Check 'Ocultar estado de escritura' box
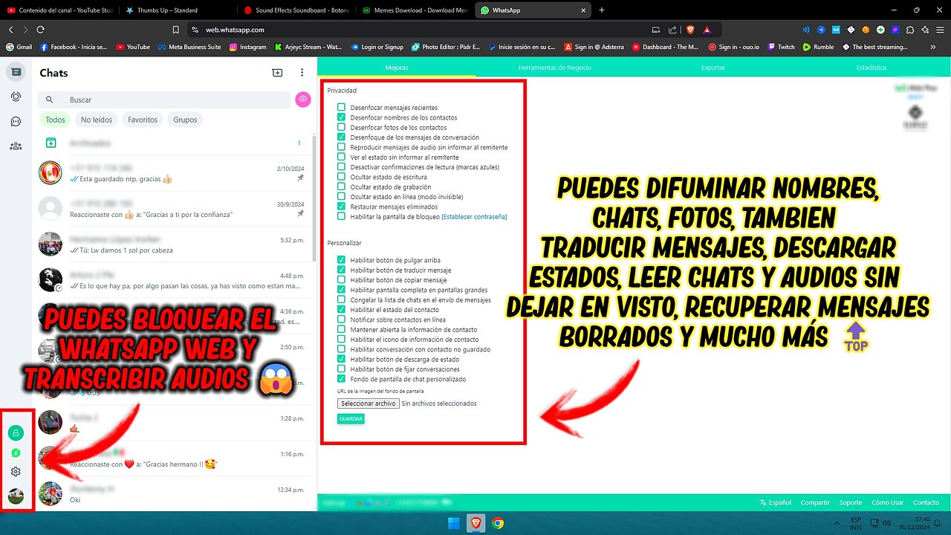 tap(341, 177)
